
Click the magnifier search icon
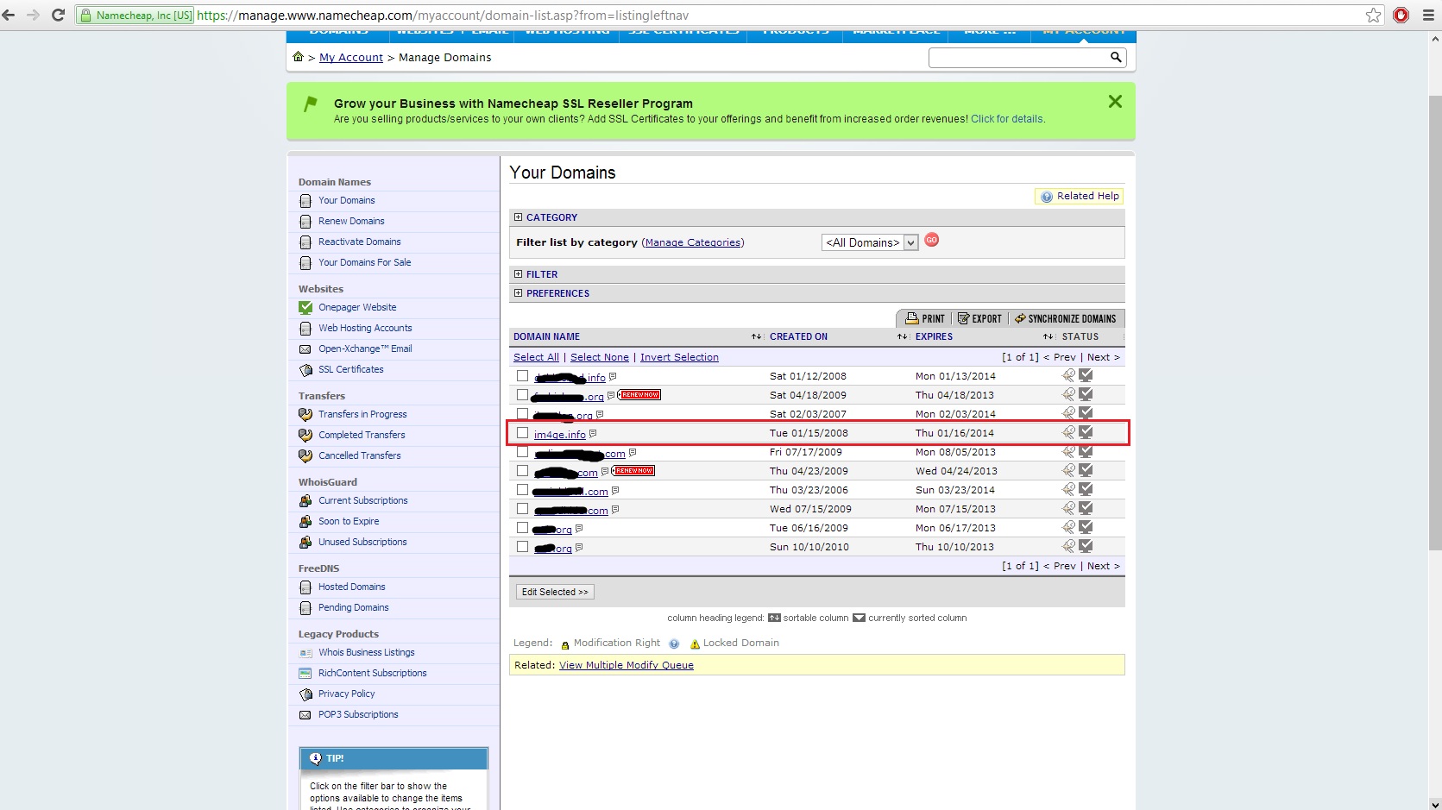coord(1116,57)
